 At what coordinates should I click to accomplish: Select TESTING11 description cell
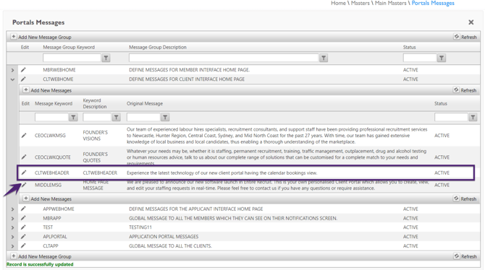point(140,227)
